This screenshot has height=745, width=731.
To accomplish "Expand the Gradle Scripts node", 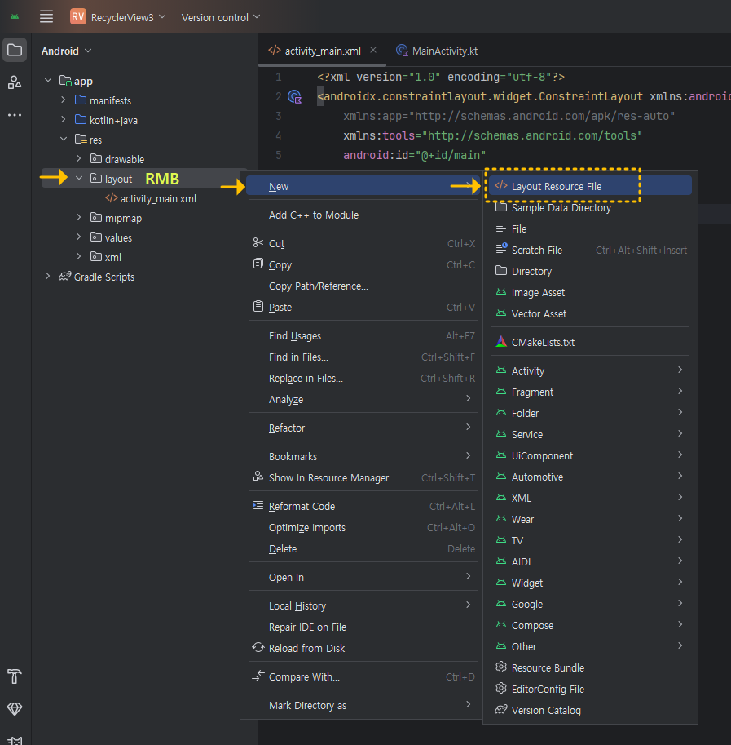I will click(47, 276).
